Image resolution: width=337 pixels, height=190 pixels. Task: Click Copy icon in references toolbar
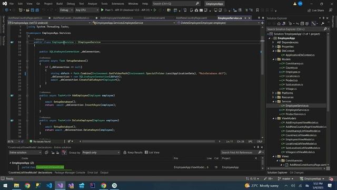pos(46,153)
